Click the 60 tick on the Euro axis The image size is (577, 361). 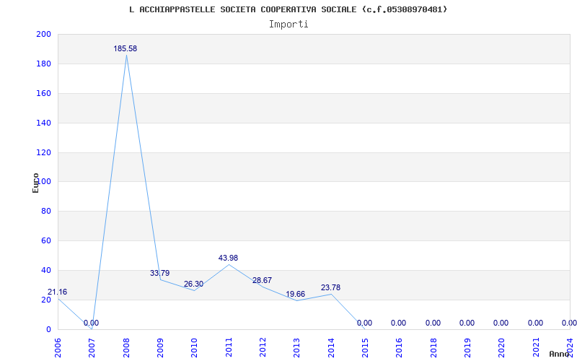pyautogui.click(x=45, y=241)
